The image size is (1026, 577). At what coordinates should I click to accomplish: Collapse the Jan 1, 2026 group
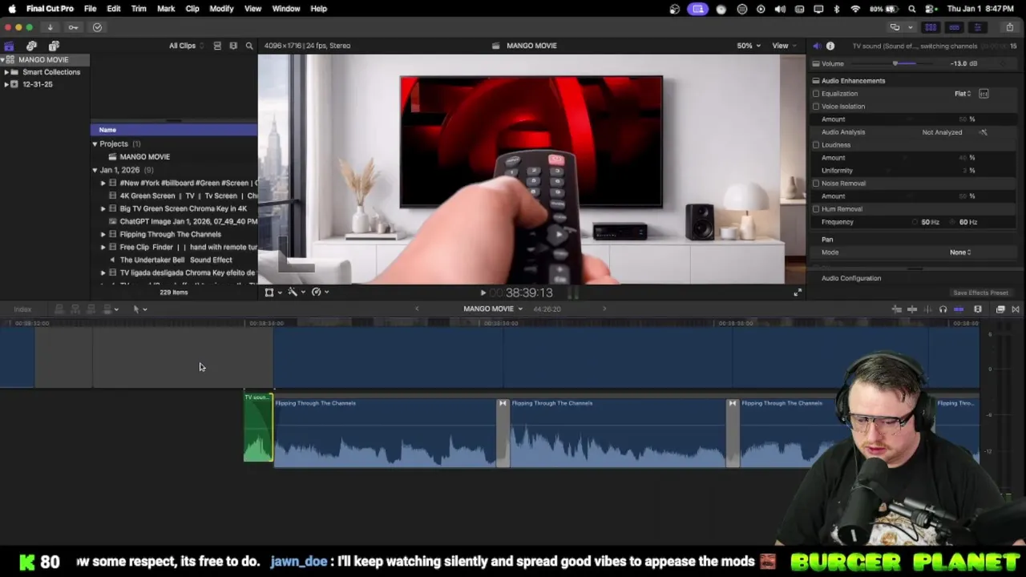click(x=95, y=170)
